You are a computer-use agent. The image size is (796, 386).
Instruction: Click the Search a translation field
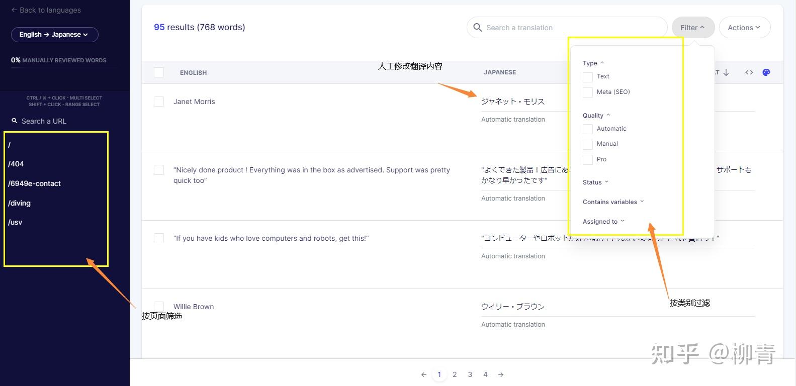click(567, 28)
